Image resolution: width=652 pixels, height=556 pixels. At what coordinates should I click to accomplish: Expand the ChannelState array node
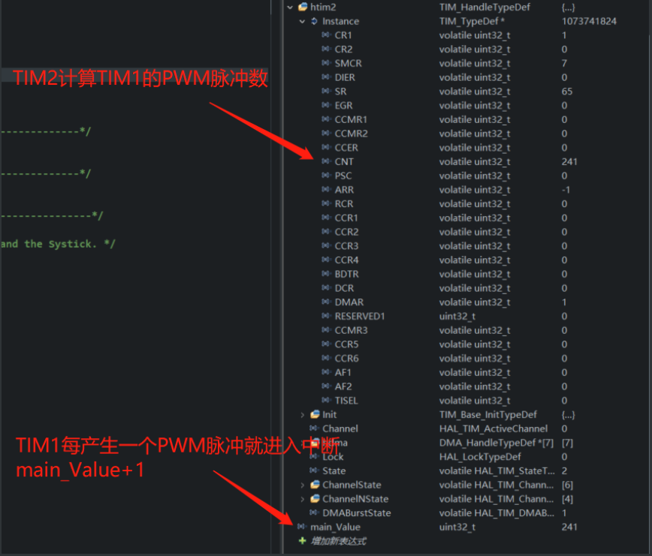pos(301,485)
